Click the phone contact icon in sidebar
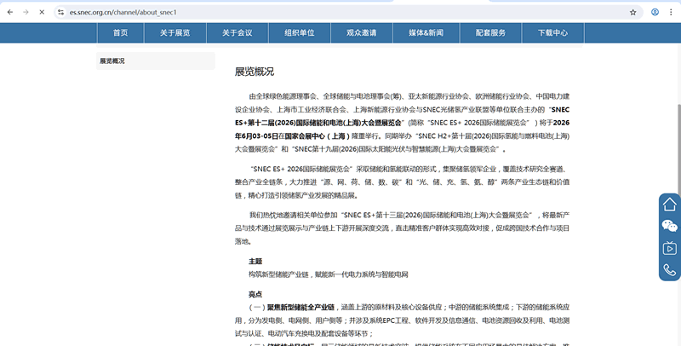Screen dimensions: 681x346 [x=670, y=270]
